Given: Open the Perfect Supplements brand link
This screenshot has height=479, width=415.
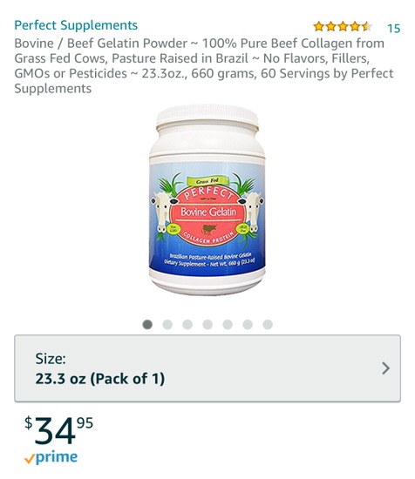Looking at the screenshot, I should click(76, 25).
